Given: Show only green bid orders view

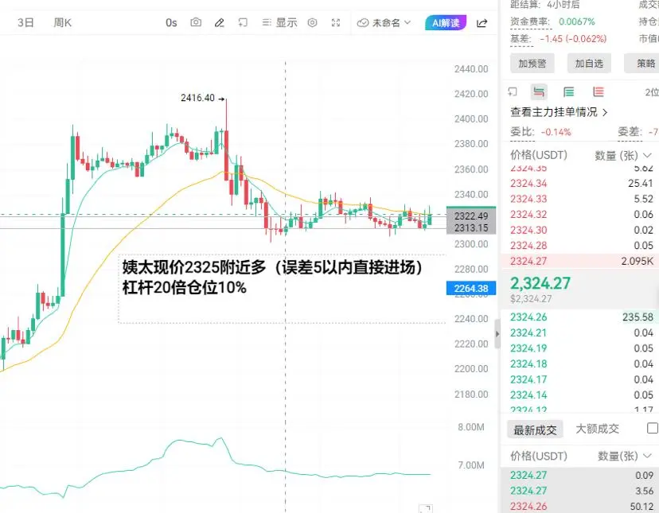Looking at the screenshot, I should 568,91.
